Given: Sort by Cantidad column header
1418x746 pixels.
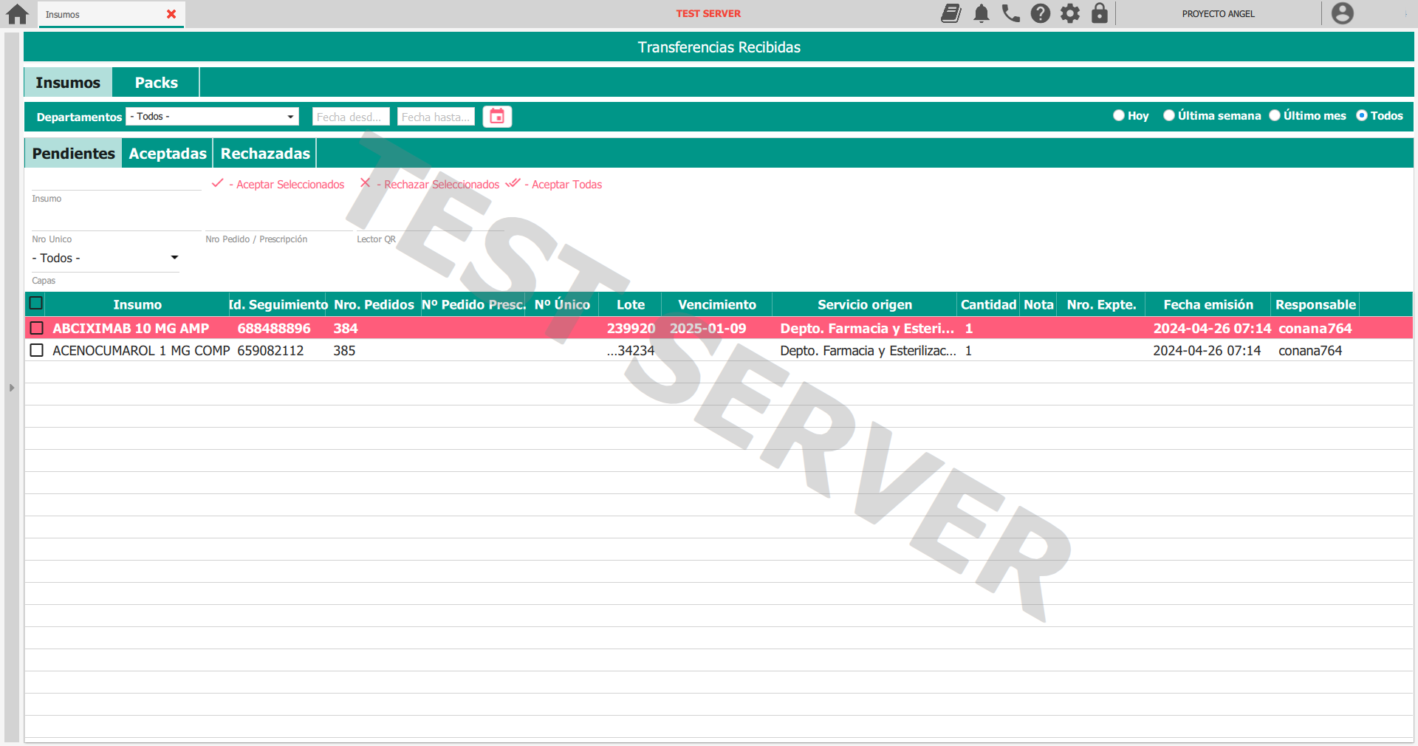Looking at the screenshot, I should [x=988, y=304].
